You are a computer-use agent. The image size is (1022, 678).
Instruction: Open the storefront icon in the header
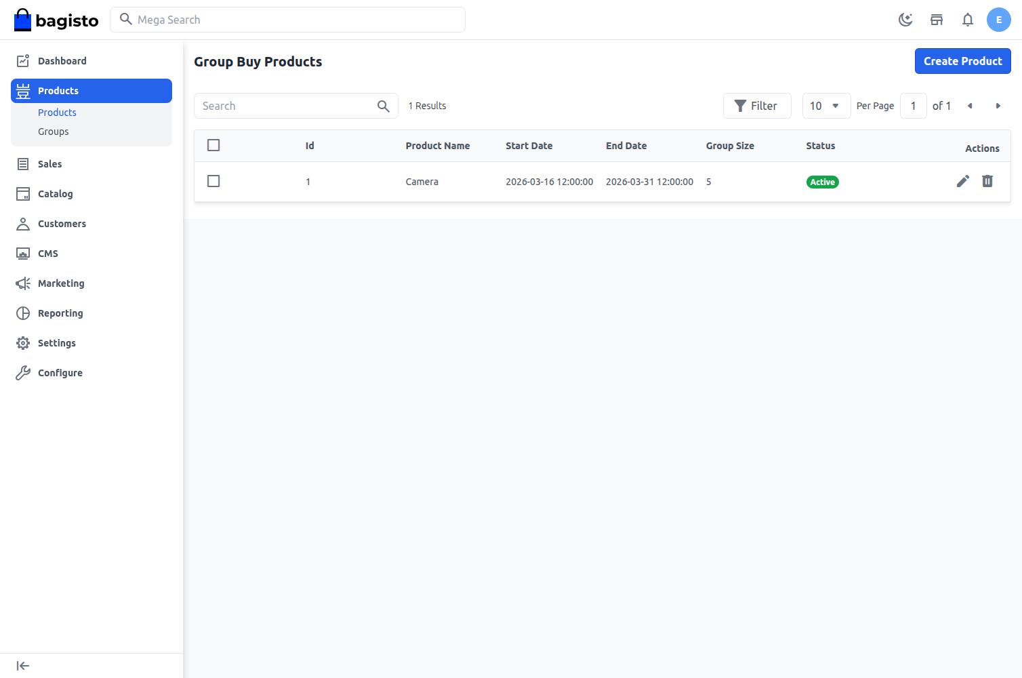pos(937,20)
